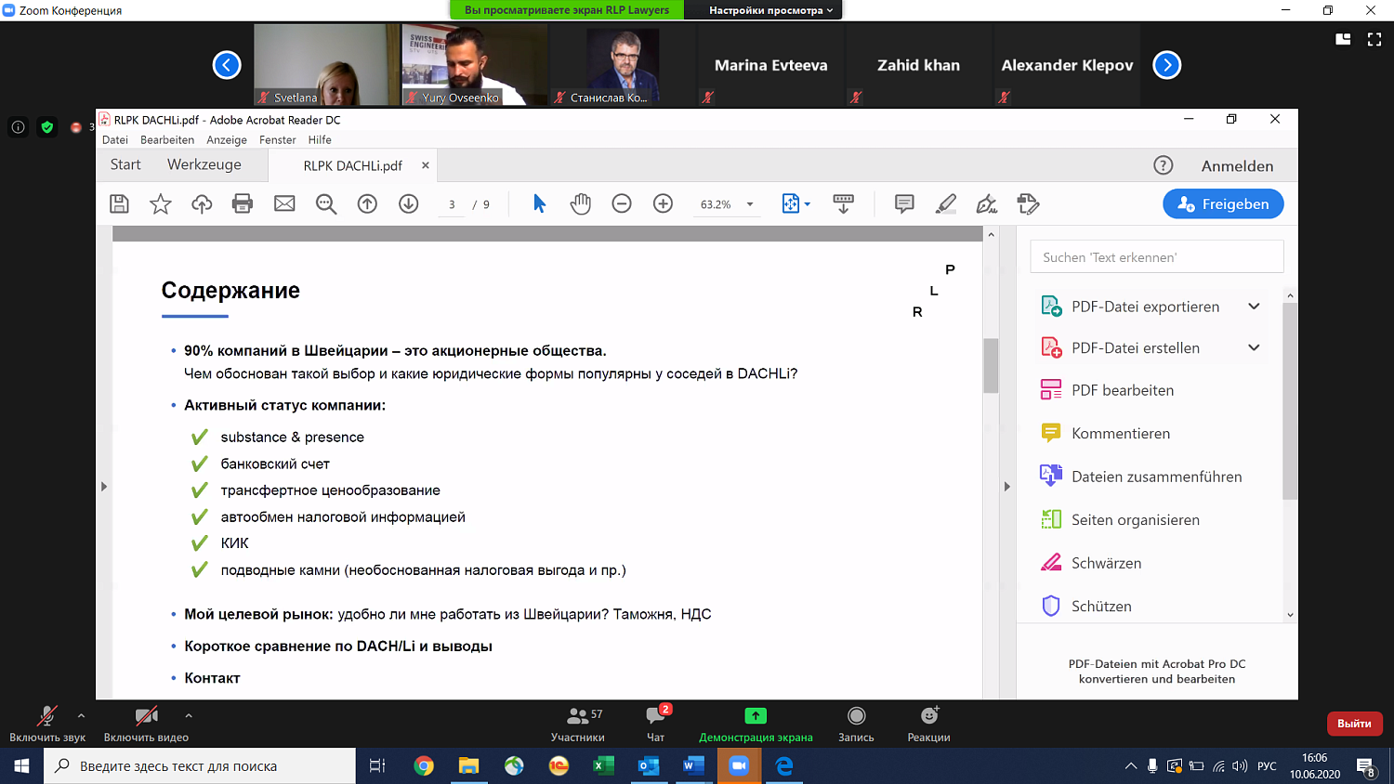Toggle Zoom full screen view icon

click(1374, 39)
